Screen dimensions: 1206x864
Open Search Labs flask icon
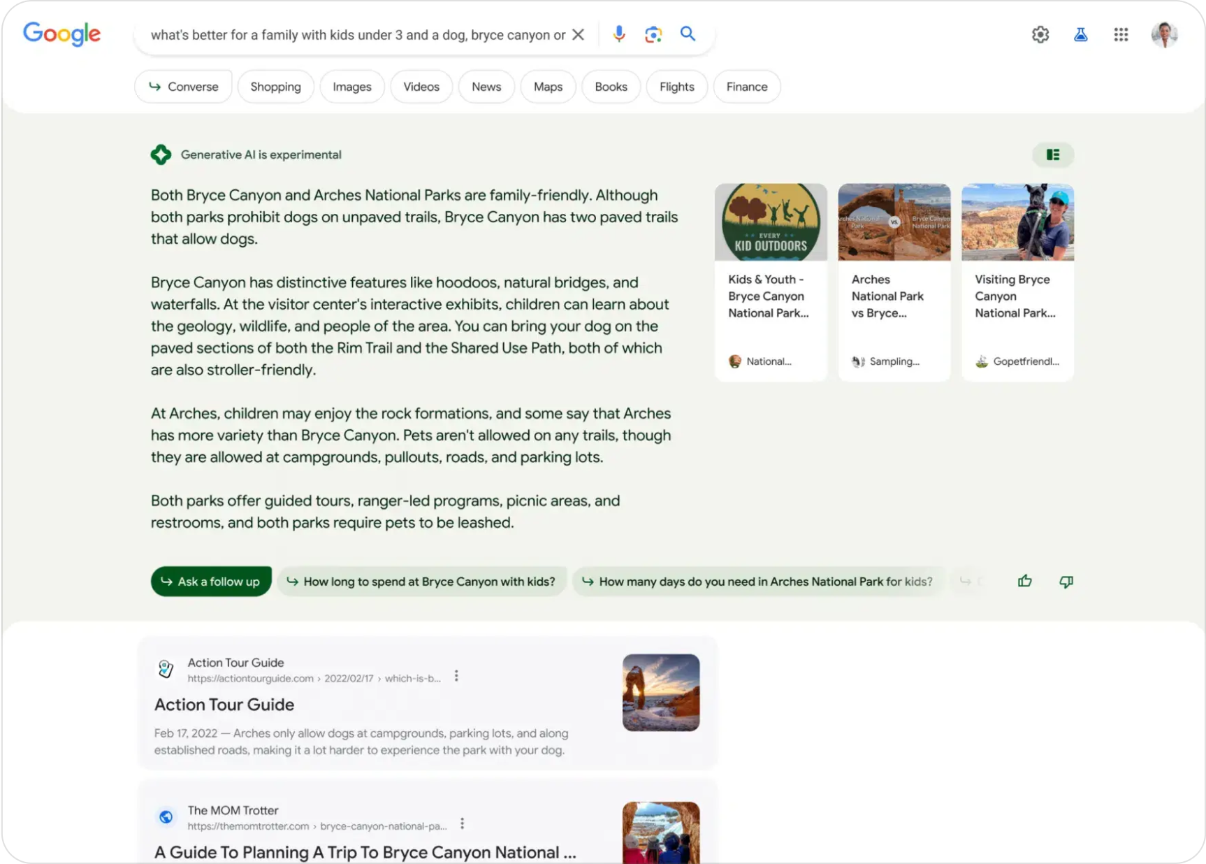coord(1080,34)
